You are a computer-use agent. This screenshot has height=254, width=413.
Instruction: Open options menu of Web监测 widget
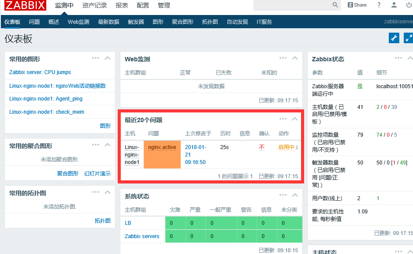(283, 58)
